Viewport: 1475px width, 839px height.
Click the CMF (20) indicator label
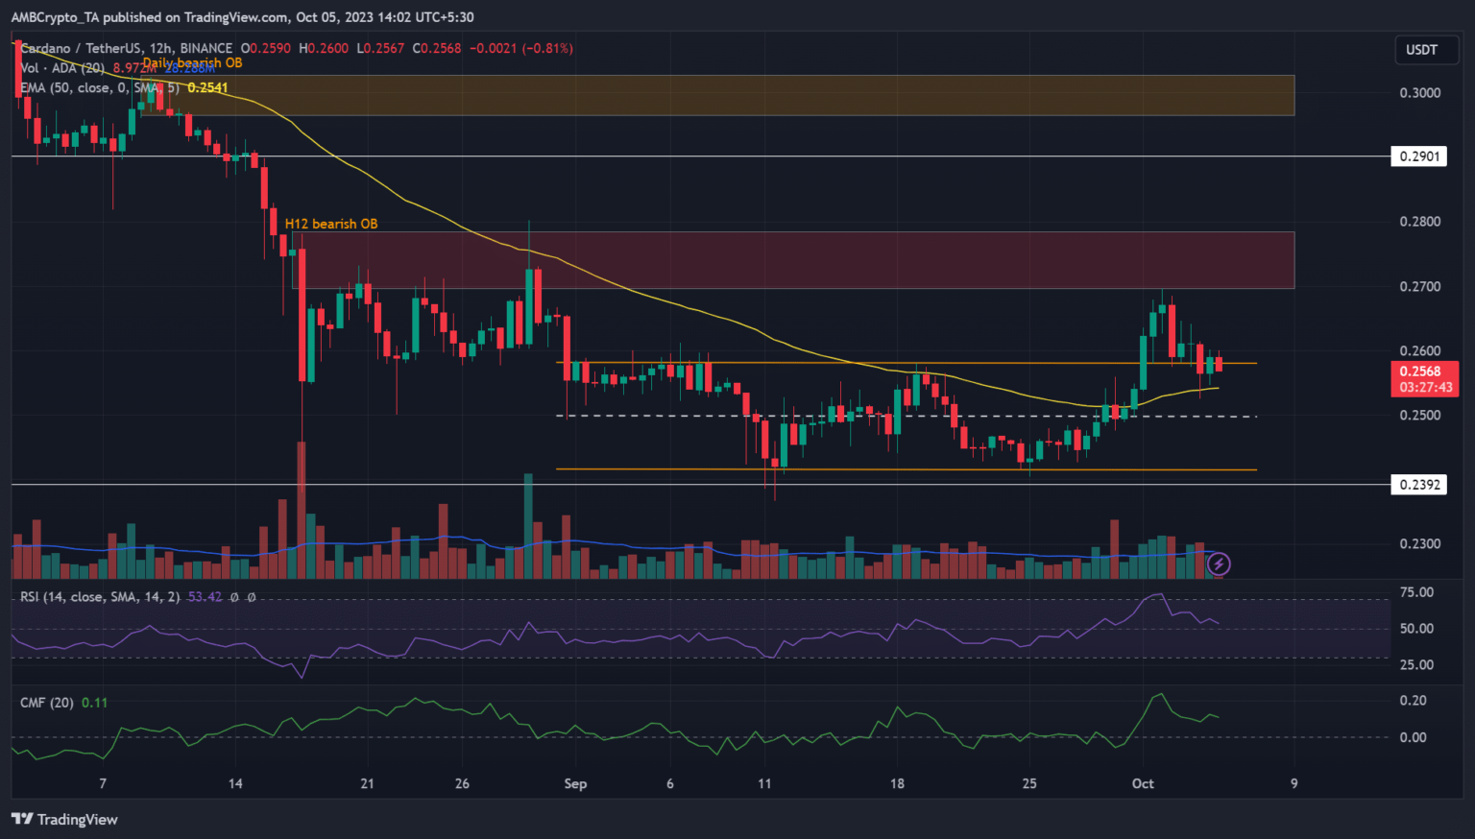(47, 703)
